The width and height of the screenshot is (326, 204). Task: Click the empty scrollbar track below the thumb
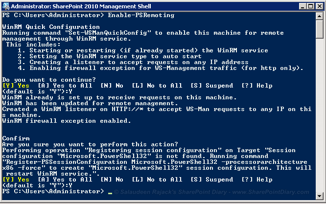[x=319, y=115]
